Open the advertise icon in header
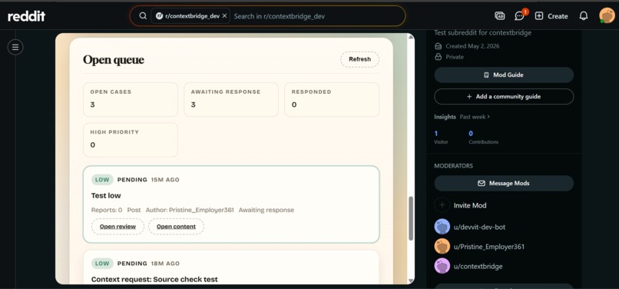Screen dimensions: 619x289 [499, 16]
